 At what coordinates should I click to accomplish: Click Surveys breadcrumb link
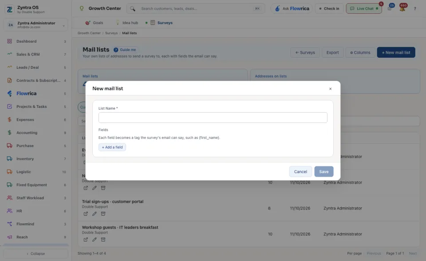click(x=111, y=33)
